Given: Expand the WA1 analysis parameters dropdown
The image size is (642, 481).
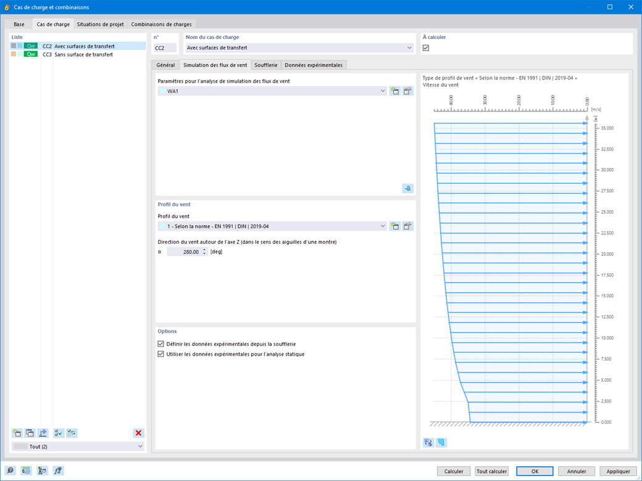Looking at the screenshot, I should [x=383, y=91].
